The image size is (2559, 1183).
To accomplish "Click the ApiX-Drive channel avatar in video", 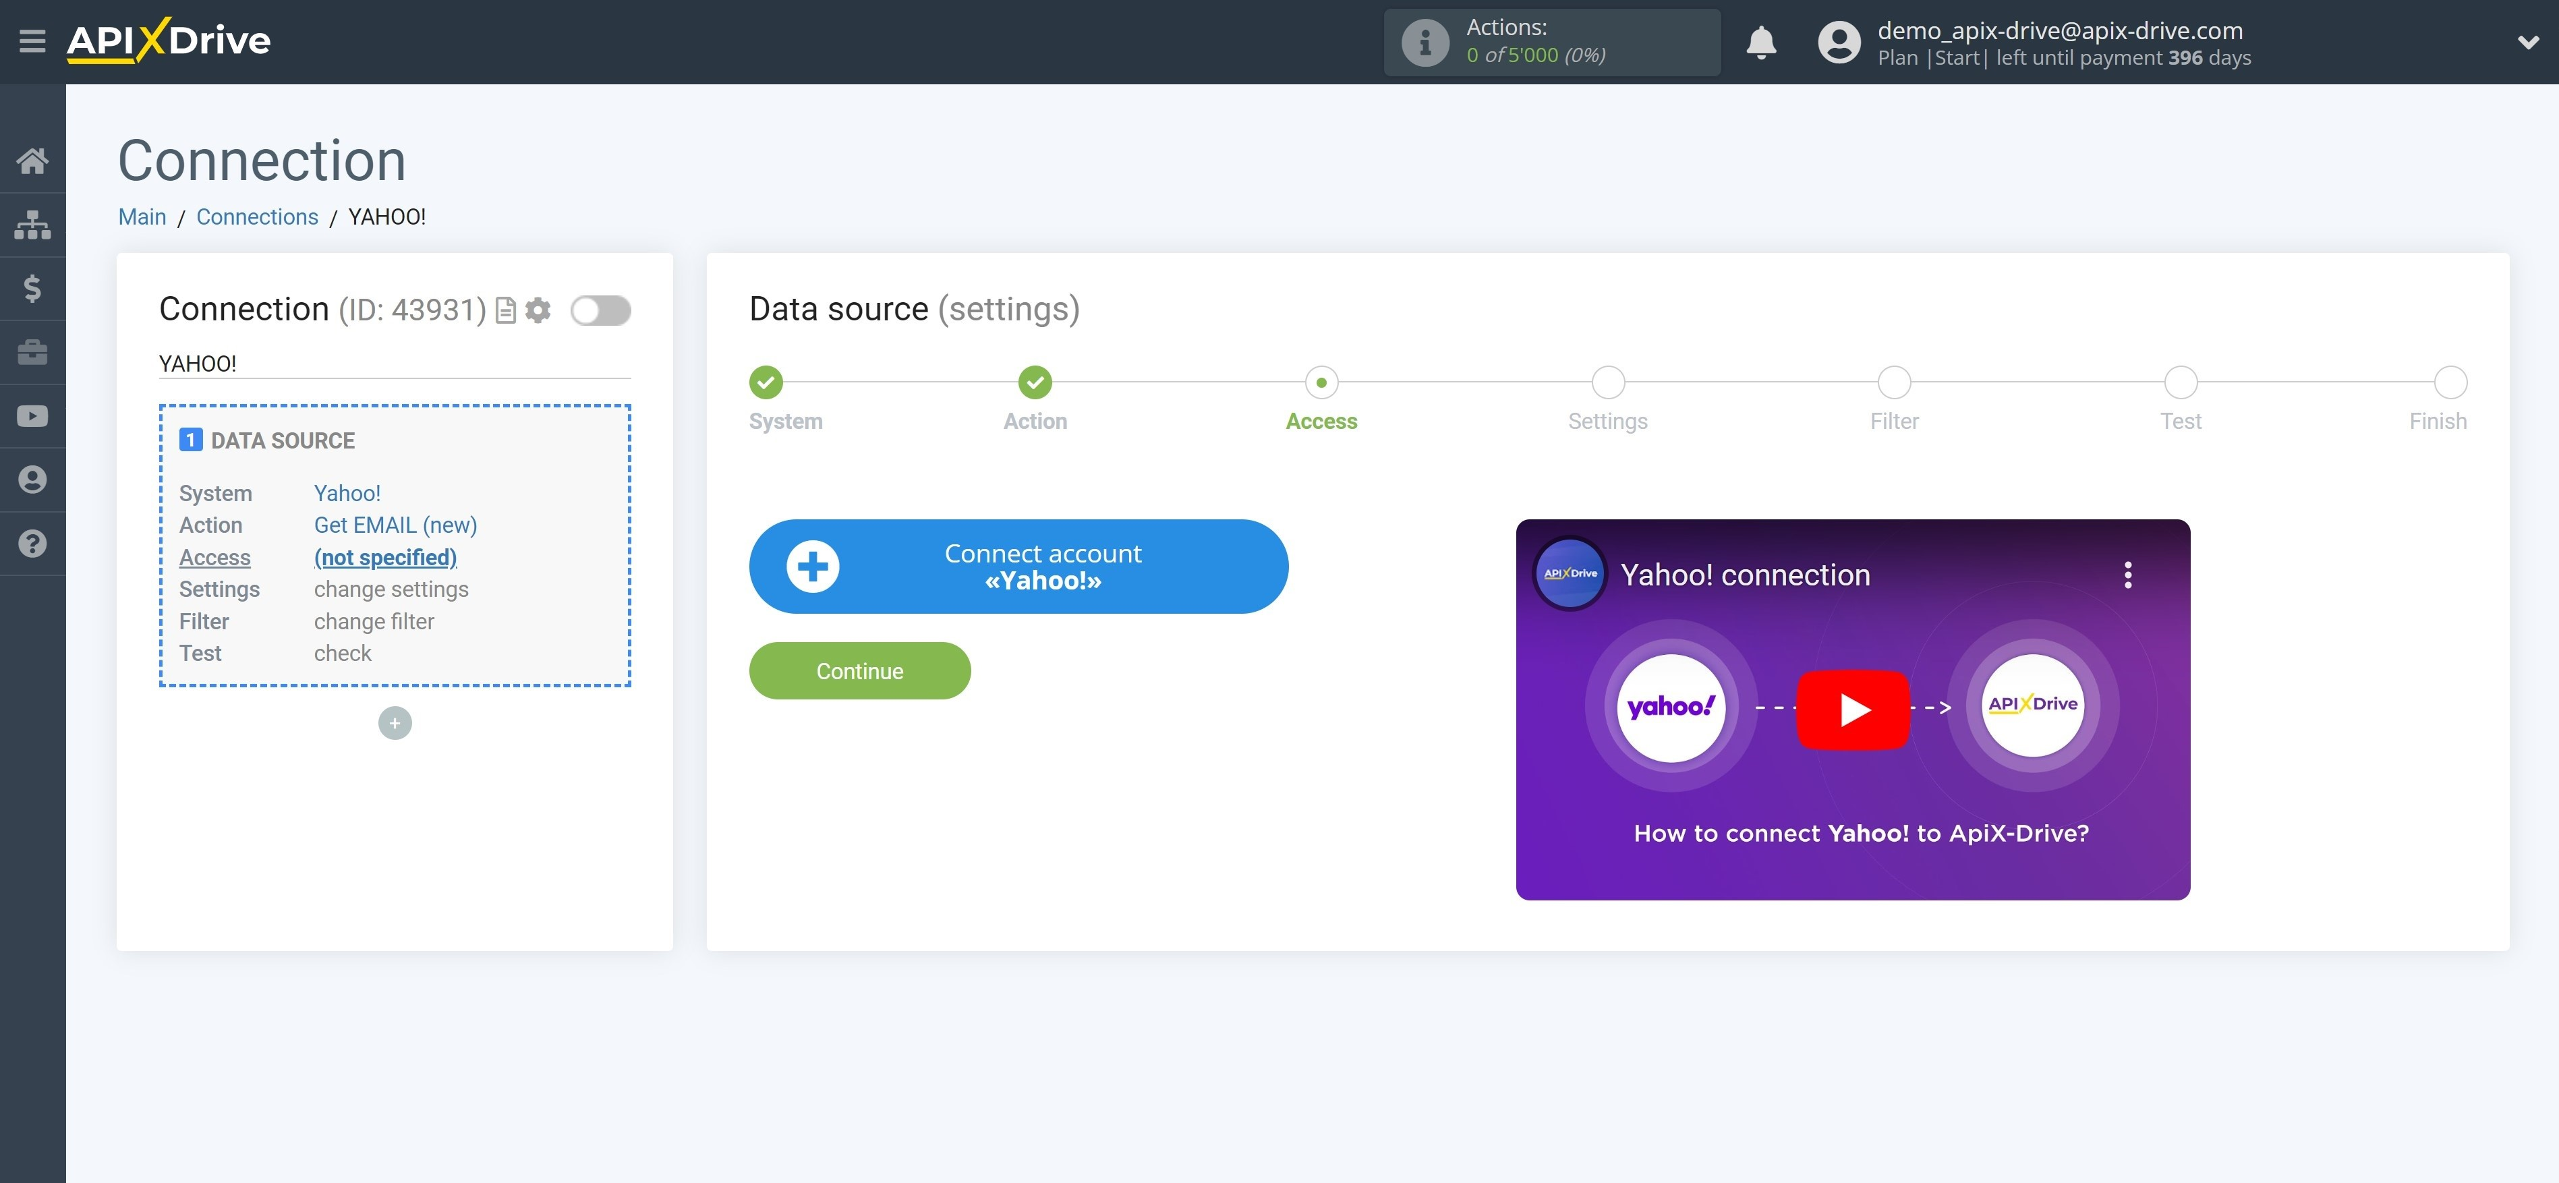I will [x=1570, y=574].
